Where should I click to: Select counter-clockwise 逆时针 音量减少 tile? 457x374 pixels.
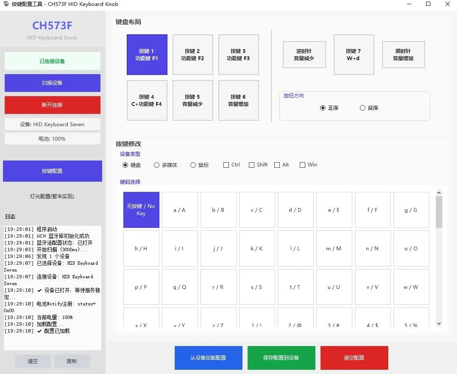click(x=304, y=55)
